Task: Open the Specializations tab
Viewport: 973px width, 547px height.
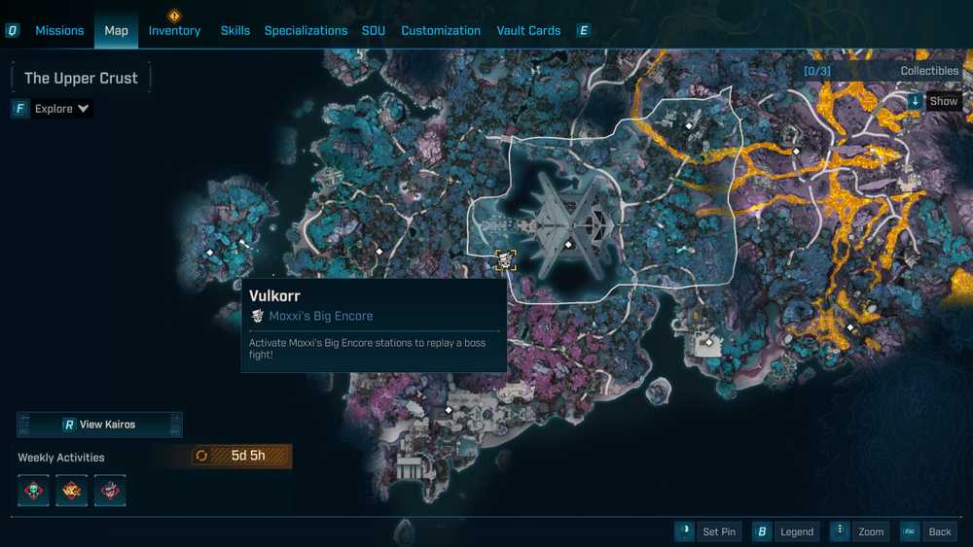Action: pyautogui.click(x=306, y=30)
